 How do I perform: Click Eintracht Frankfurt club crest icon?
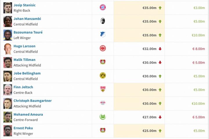[103, 48]
